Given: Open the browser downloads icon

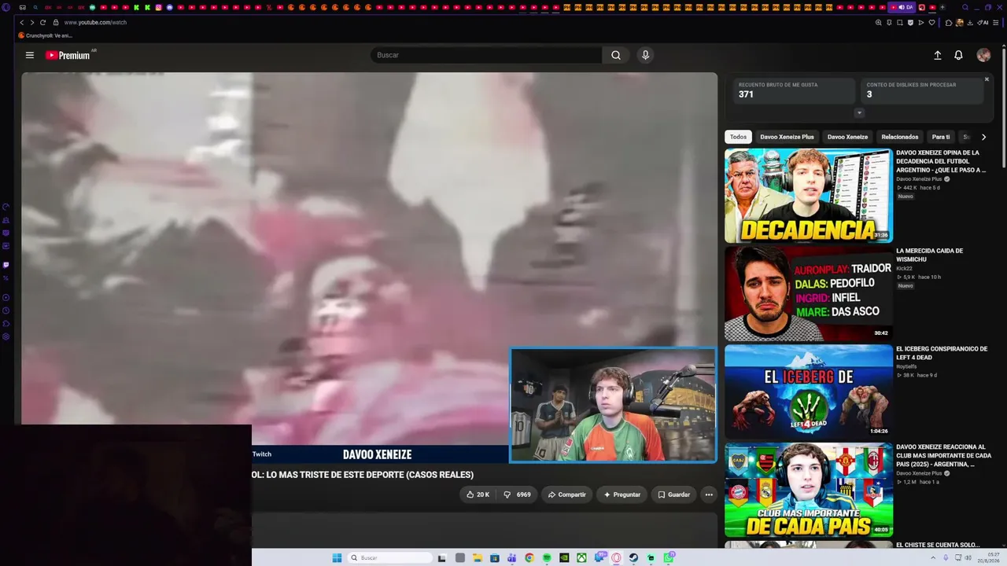Looking at the screenshot, I should 970,22.
